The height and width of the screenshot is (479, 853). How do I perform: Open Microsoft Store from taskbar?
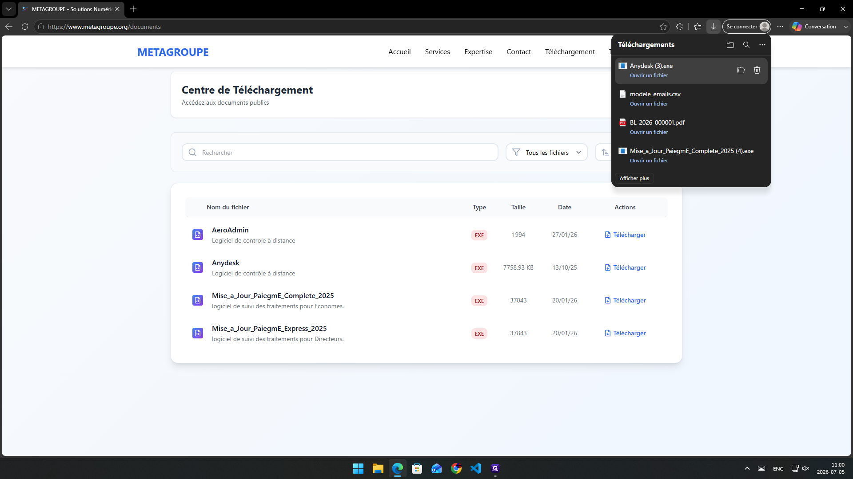pyautogui.click(x=417, y=468)
